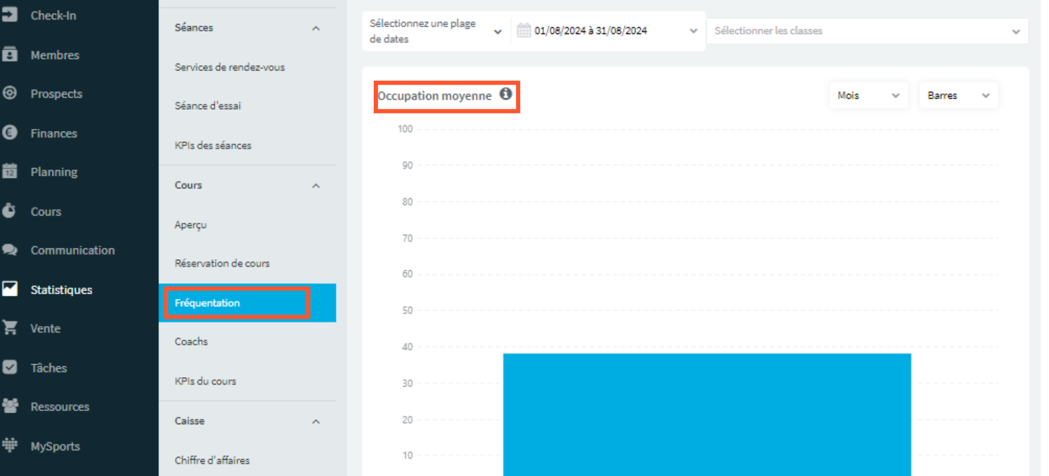This screenshot has height=476, width=1049.
Task: Open Réservation de cours report
Action: [222, 263]
